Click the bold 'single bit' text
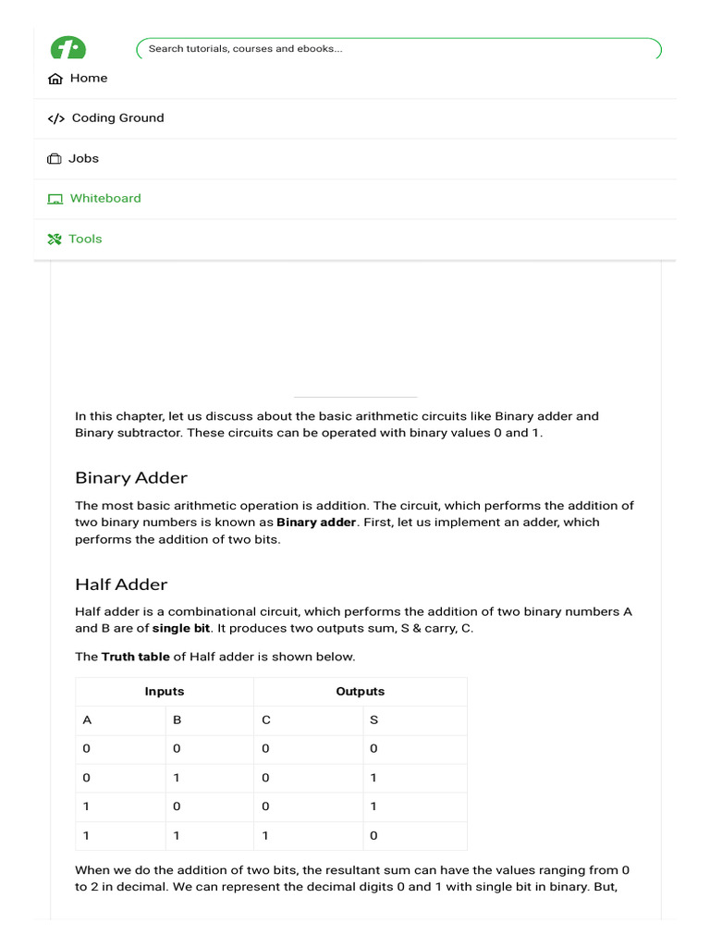The height and width of the screenshot is (947, 710). point(183,629)
